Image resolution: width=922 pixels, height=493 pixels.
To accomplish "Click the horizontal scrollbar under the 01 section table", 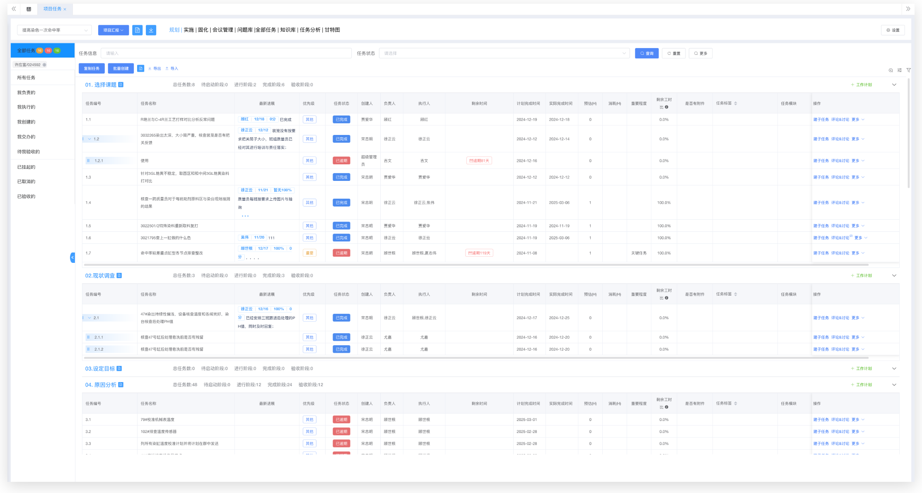I will (476, 265).
